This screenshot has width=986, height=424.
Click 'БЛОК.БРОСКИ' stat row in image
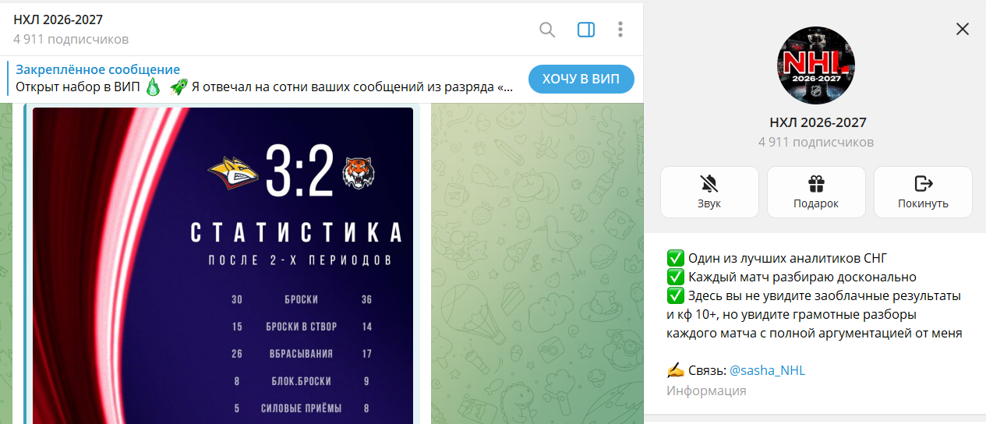click(301, 381)
